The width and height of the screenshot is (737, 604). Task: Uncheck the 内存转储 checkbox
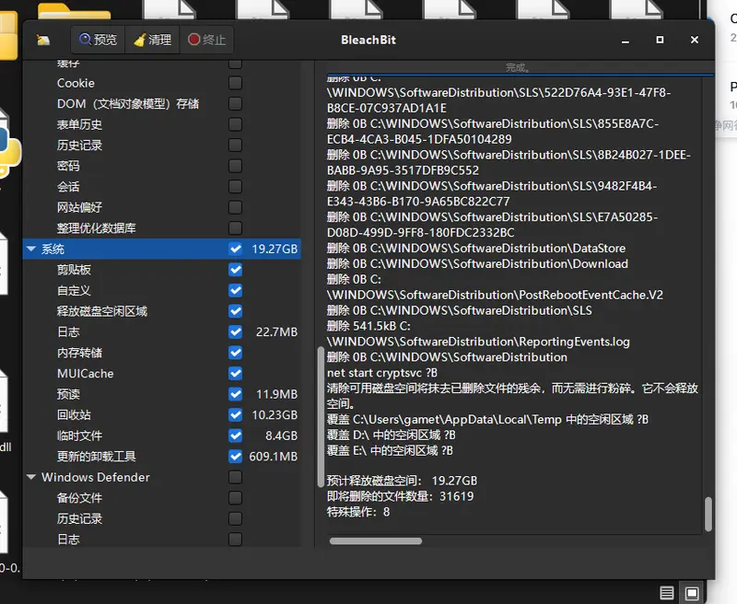236,353
